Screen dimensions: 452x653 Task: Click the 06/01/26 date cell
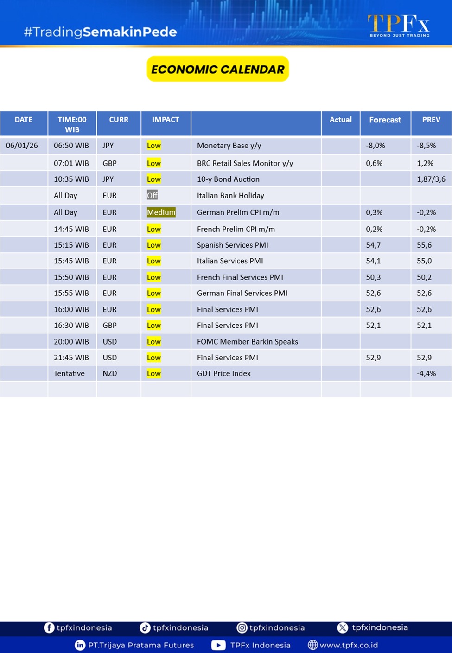point(22,146)
